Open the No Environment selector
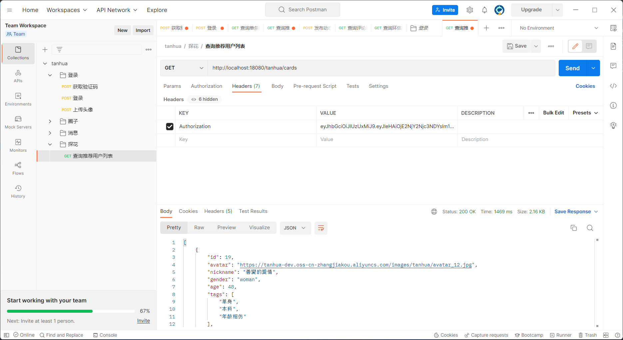Image resolution: width=623 pixels, height=340 pixels. point(559,28)
